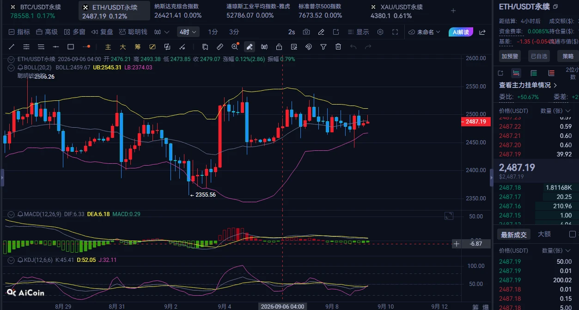
Task: Check the box beside 大额
Action: click(573, 234)
